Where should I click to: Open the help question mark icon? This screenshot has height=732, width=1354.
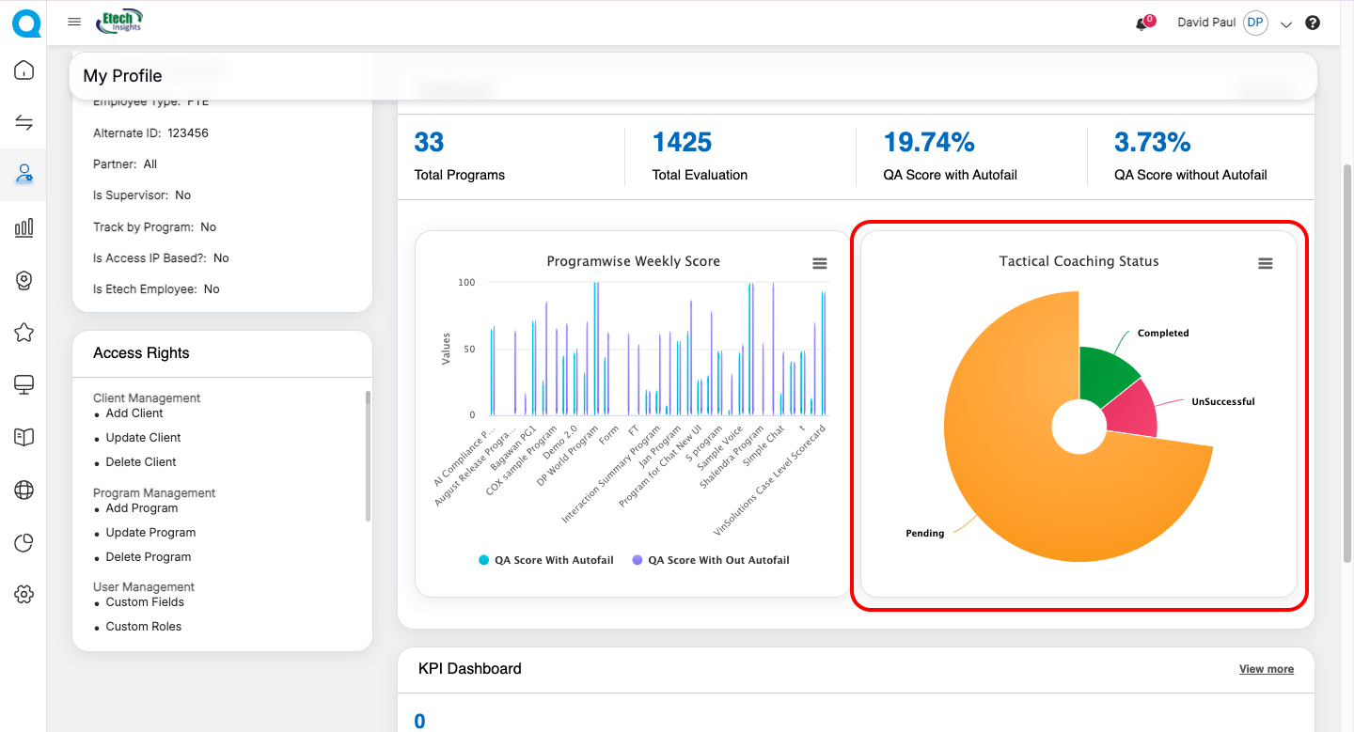(x=1313, y=23)
